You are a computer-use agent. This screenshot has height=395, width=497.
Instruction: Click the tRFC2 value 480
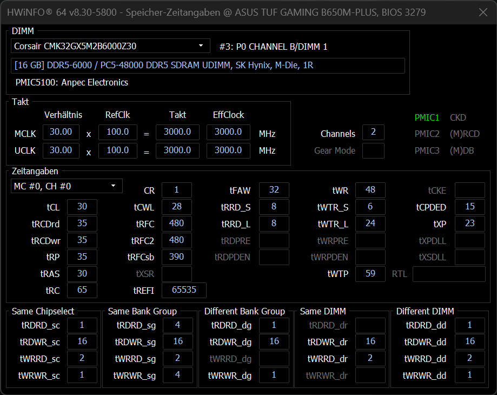(176, 240)
